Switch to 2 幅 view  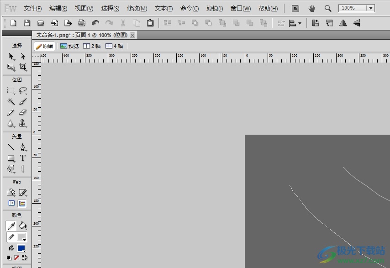tap(92, 46)
